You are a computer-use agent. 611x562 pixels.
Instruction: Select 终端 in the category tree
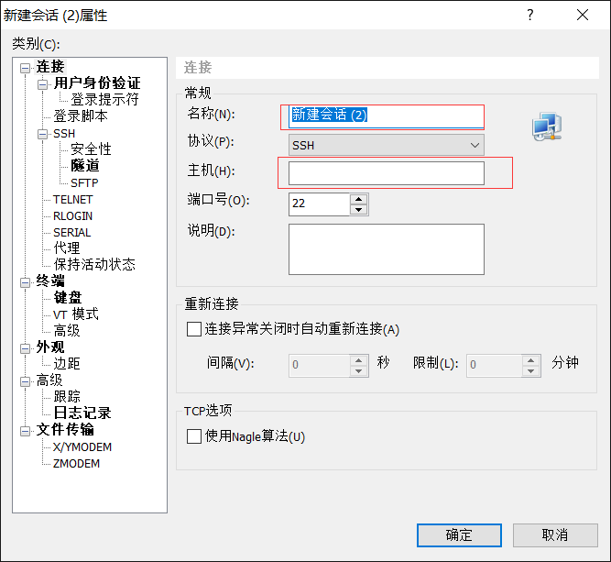(50, 281)
